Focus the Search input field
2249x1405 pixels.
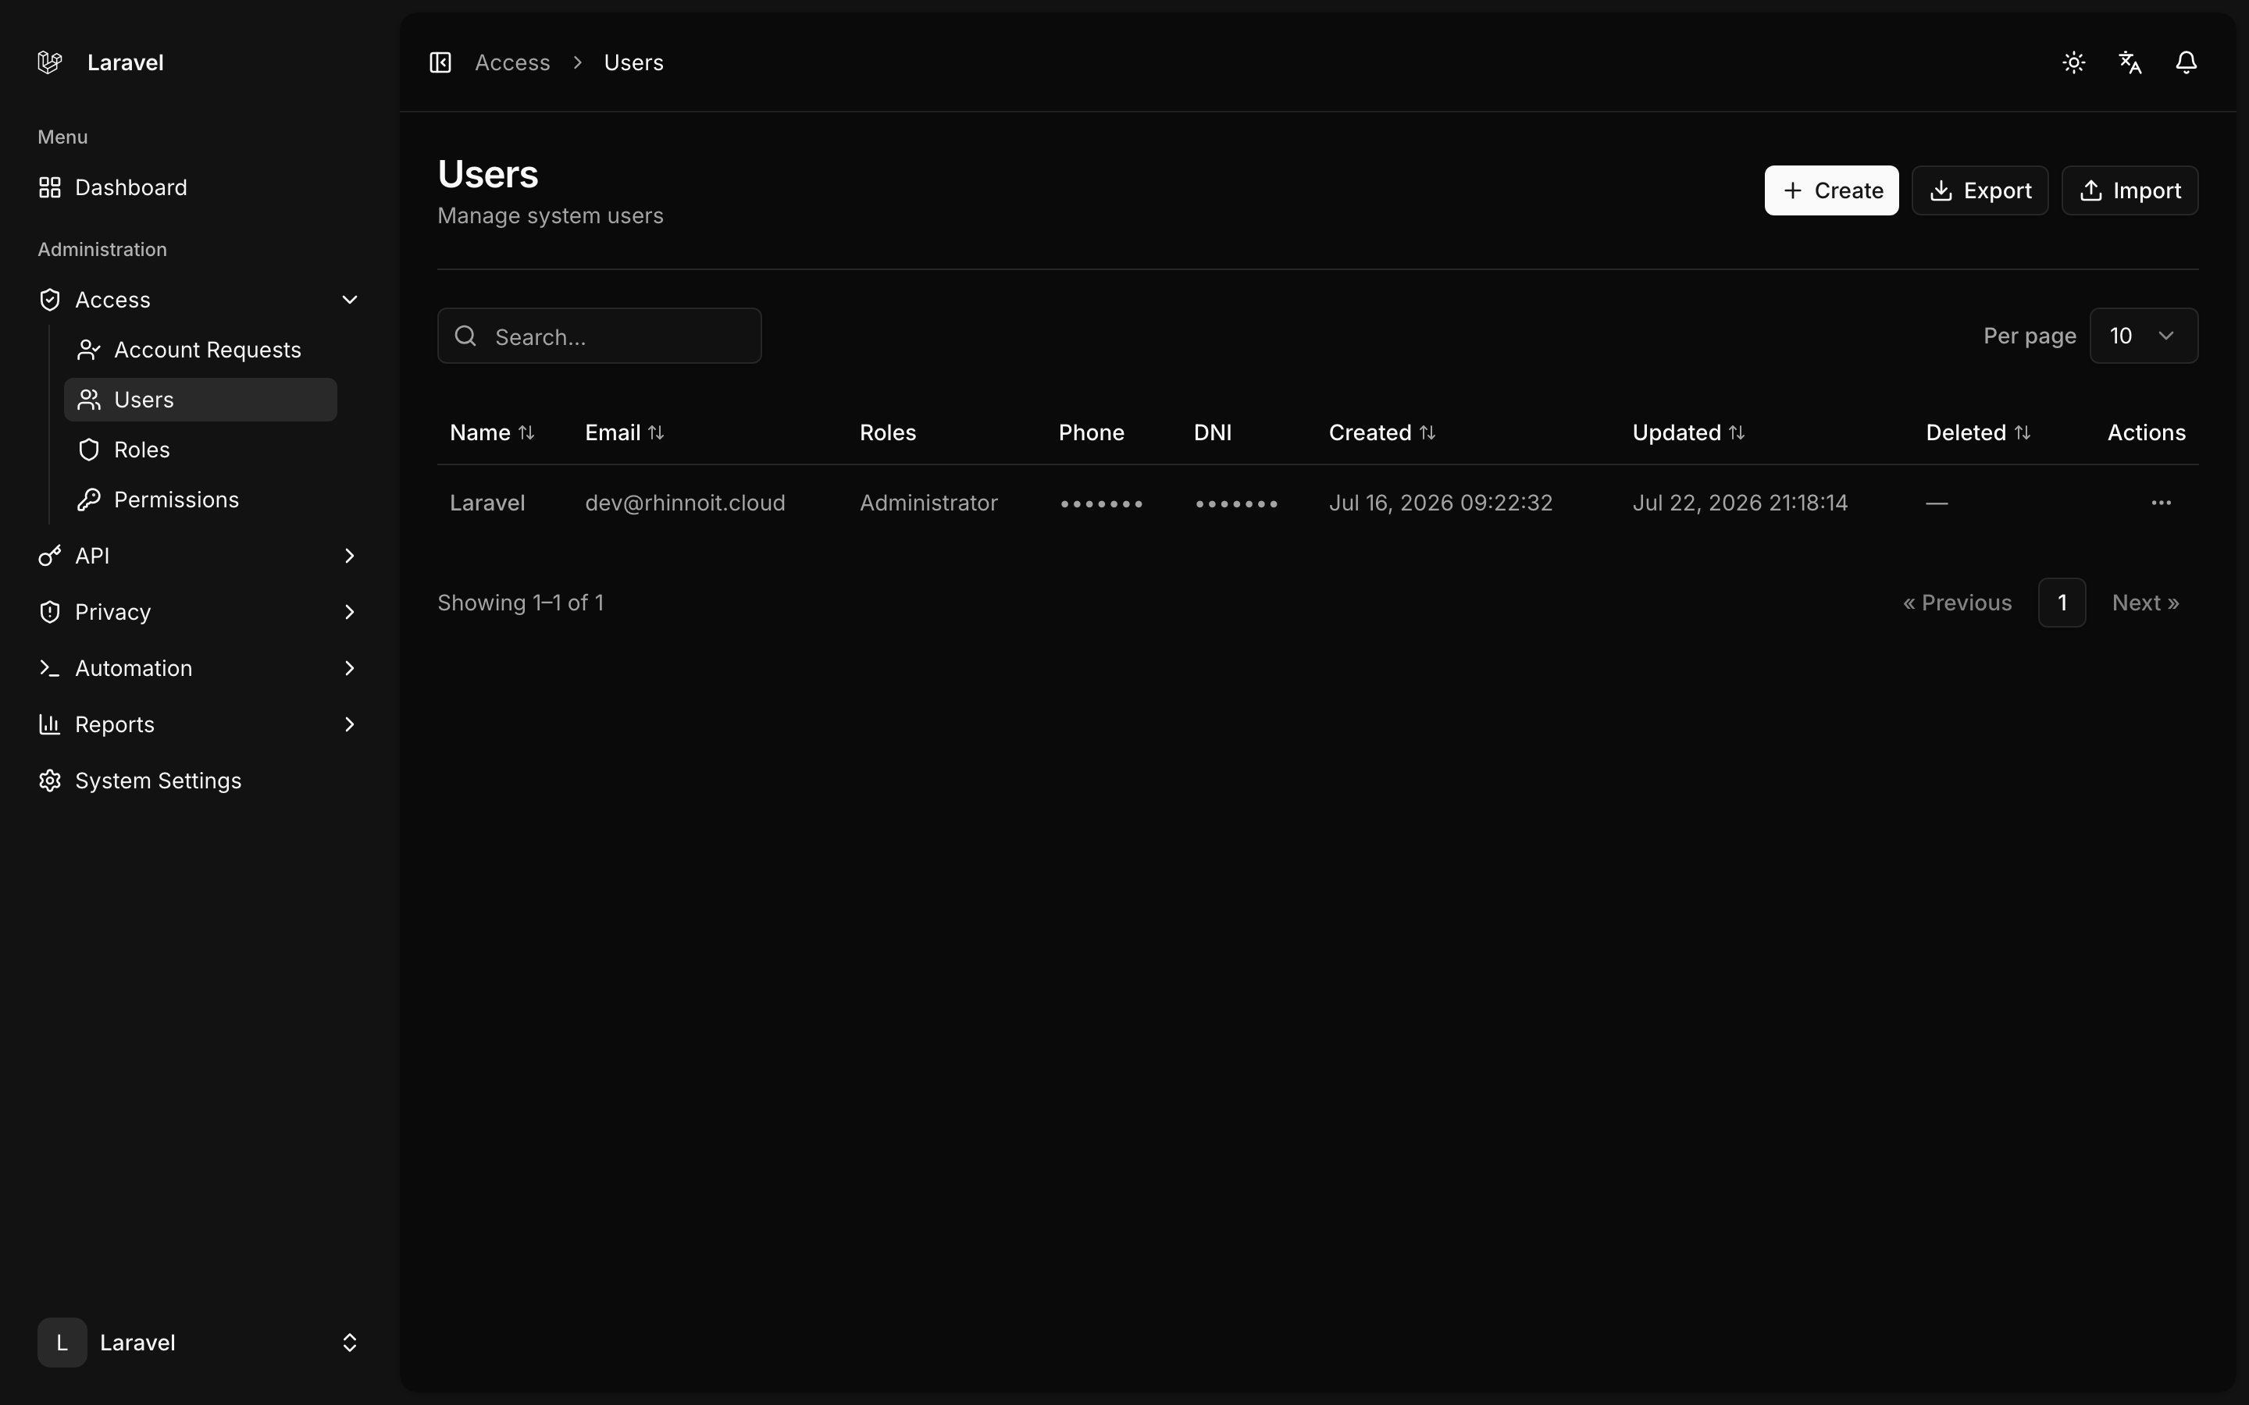tap(600, 336)
